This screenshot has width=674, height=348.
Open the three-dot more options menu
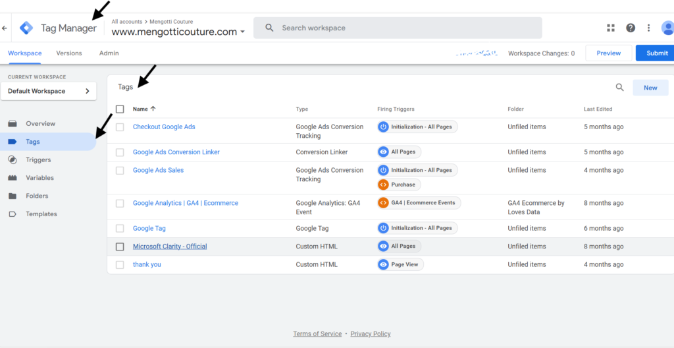click(648, 28)
